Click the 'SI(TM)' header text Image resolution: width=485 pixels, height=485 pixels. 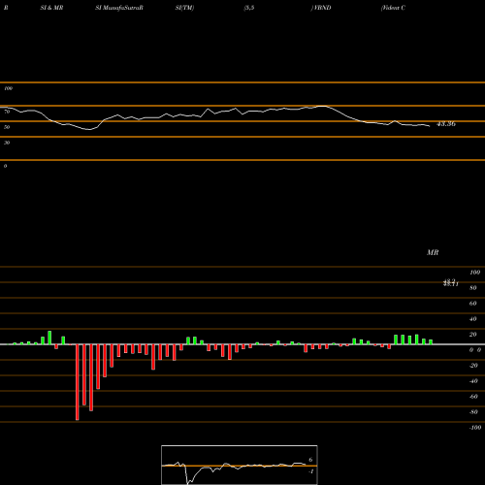coord(184,8)
